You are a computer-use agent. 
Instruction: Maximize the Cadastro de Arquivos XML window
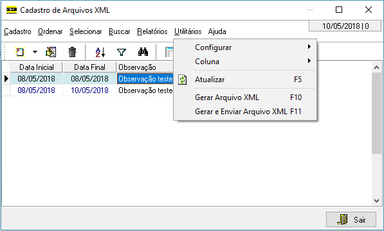point(339,10)
